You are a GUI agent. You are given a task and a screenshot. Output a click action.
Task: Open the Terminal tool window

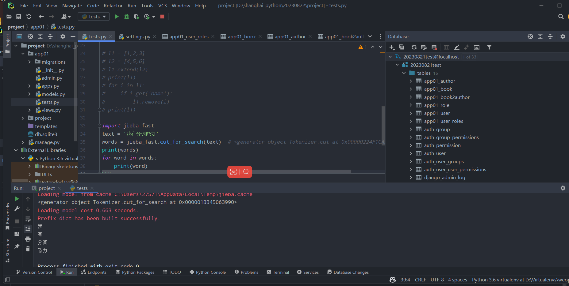click(278, 272)
